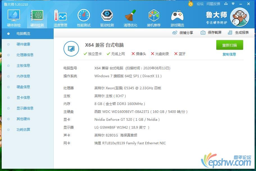Click the Weibo share icon

tap(175, 33)
